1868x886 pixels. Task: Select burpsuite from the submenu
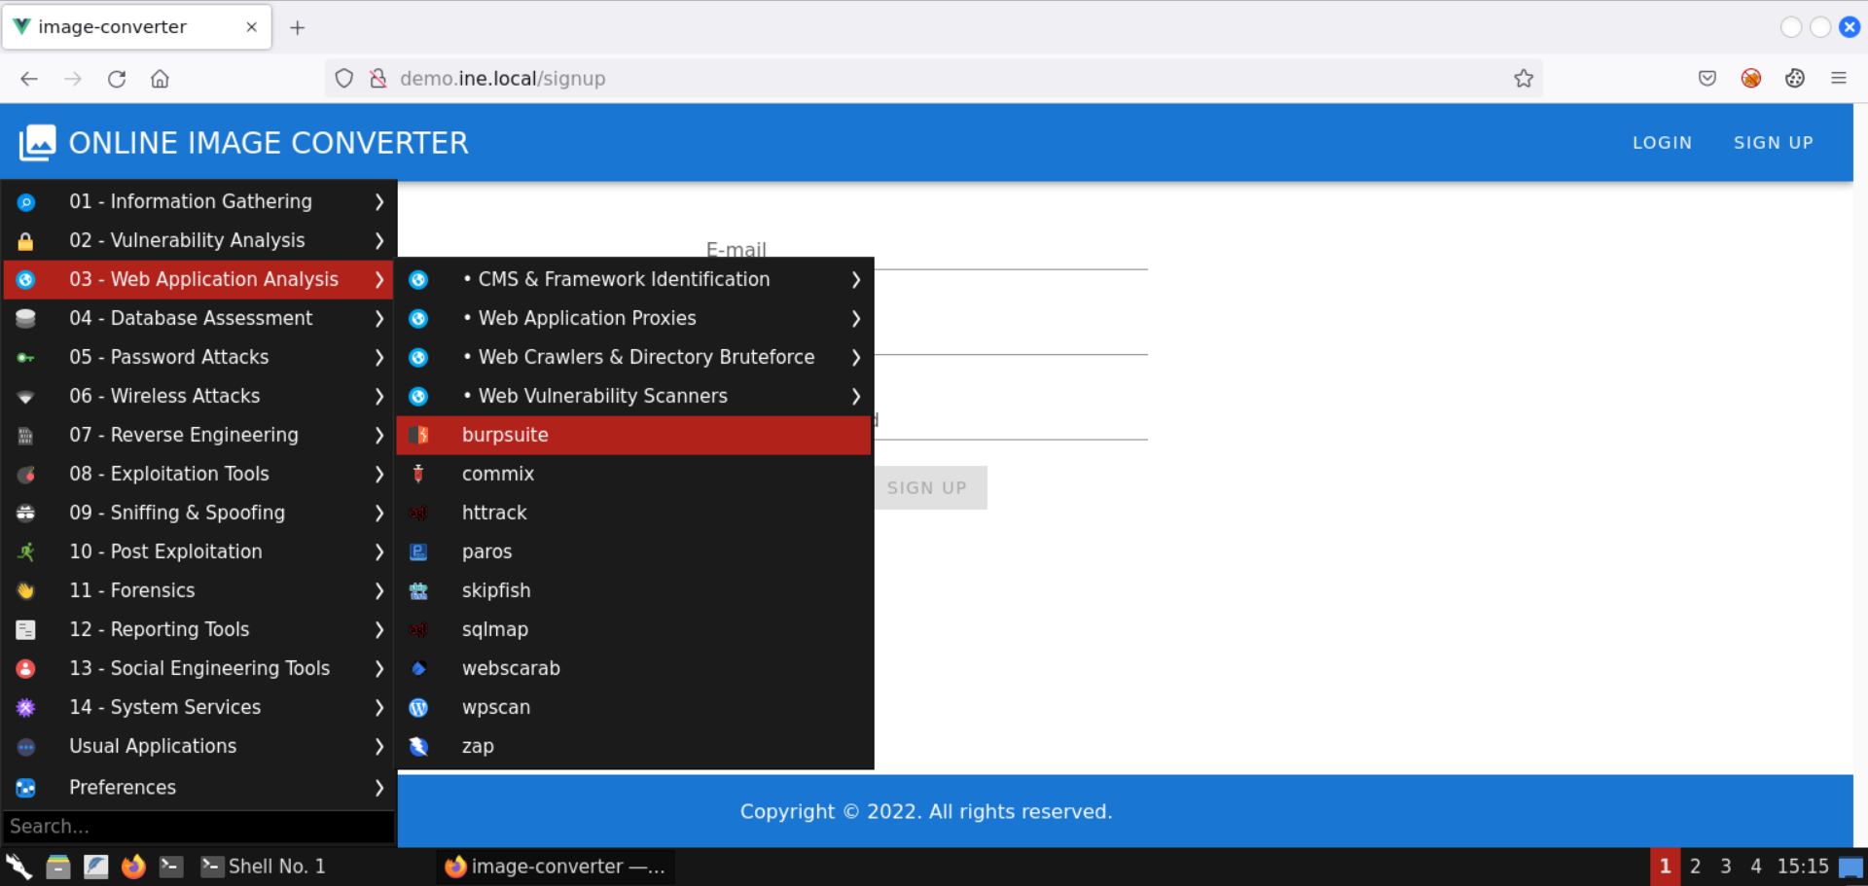(x=634, y=435)
